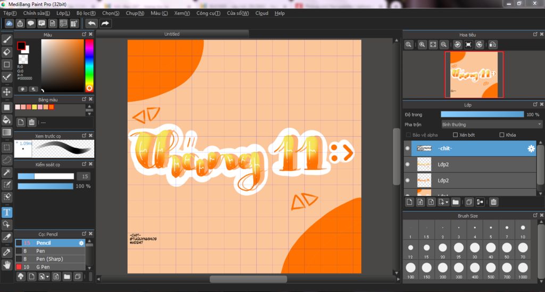Select the Eraser tool
545x292 pixels.
pos(7,52)
